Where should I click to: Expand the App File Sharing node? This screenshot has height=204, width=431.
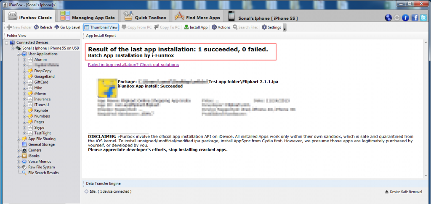click(x=19, y=139)
